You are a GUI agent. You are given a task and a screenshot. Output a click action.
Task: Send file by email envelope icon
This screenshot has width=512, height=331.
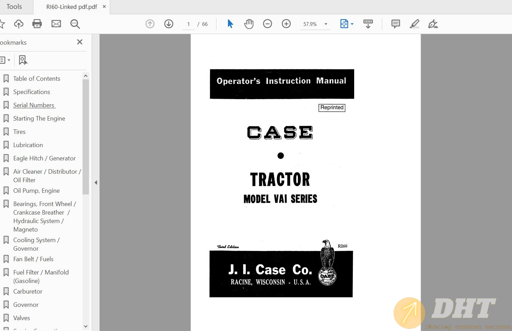(56, 24)
